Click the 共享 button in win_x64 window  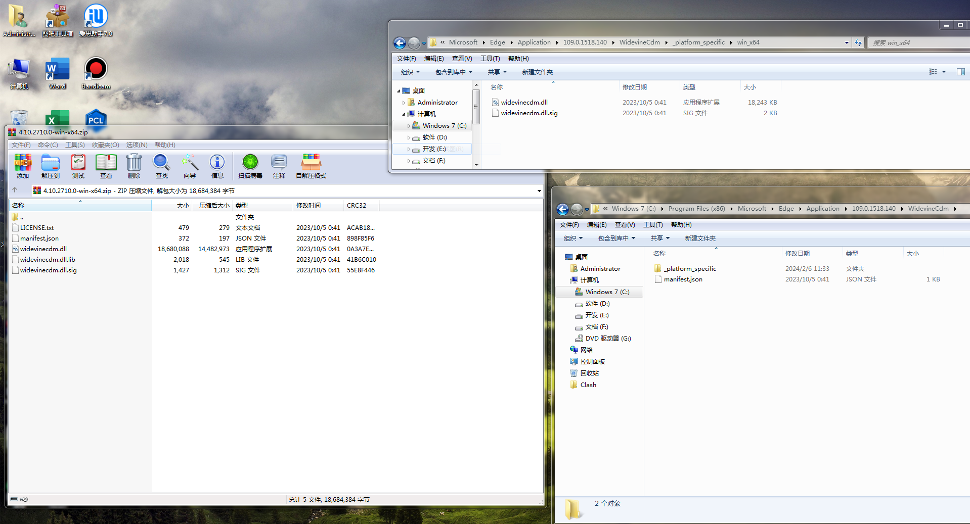[497, 72]
